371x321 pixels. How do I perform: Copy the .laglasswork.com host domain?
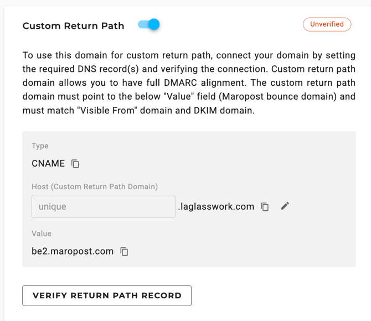click(x=265, y=207)
